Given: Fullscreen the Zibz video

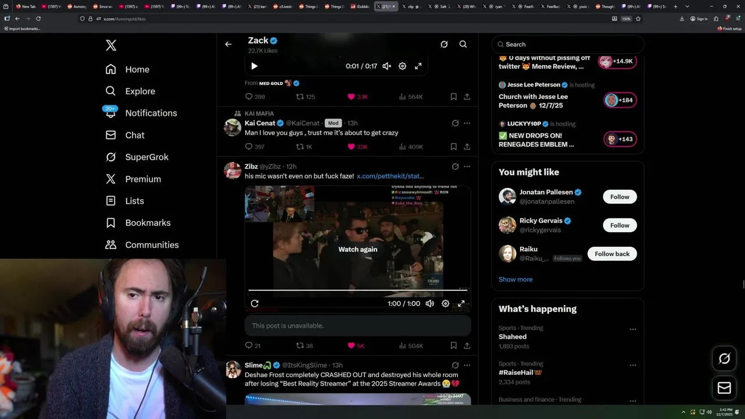Looking at the screenshot, I should tap(461, 304).
